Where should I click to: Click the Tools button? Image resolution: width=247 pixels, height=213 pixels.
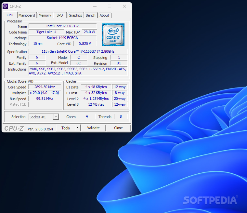point(66,128)
